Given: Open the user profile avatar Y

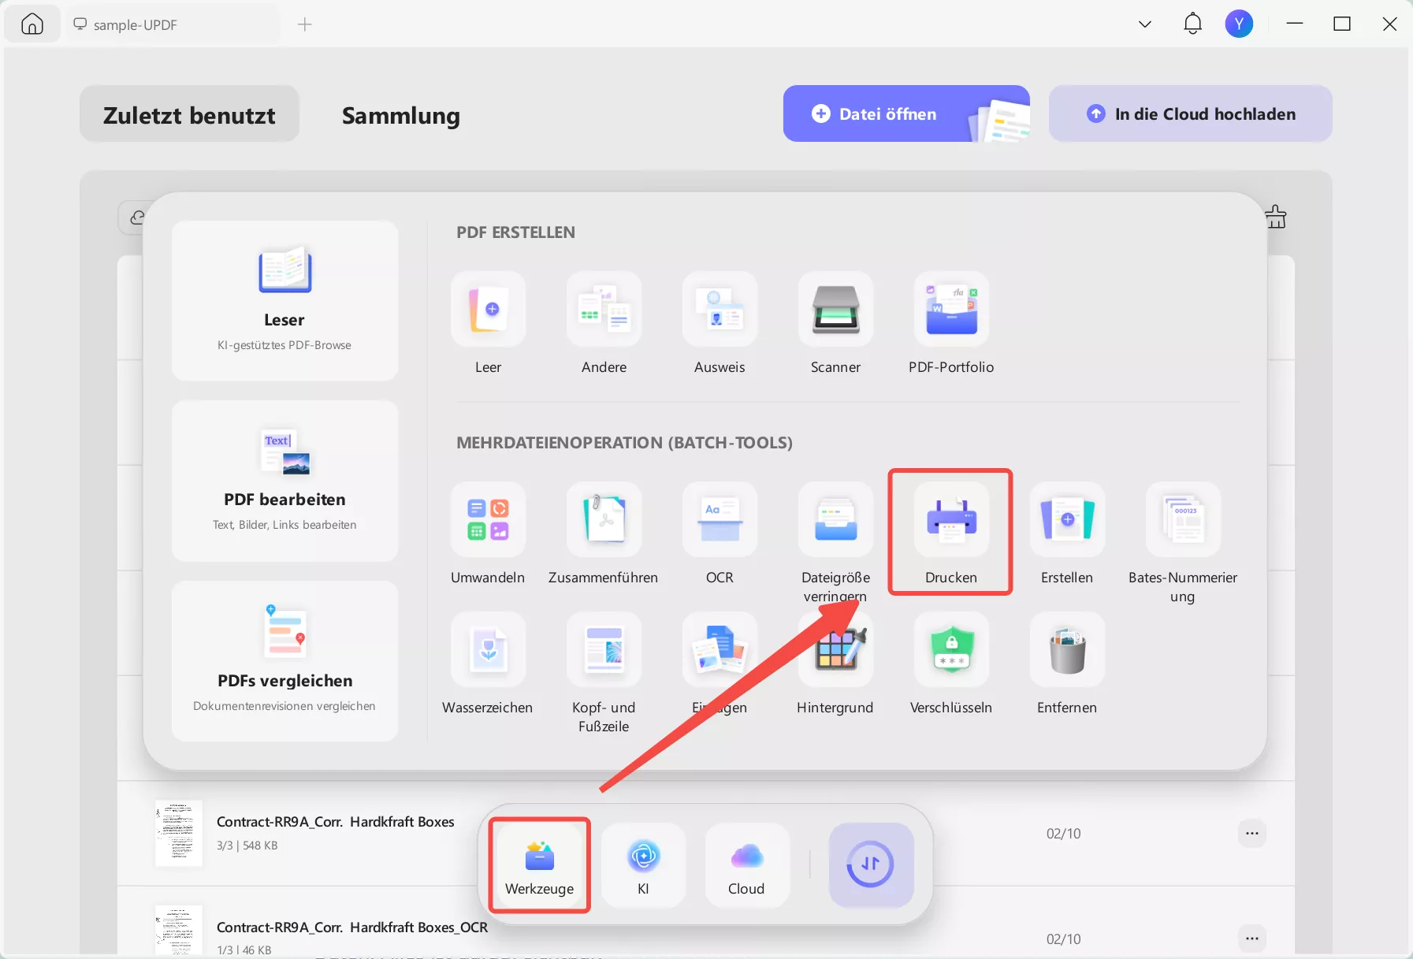Looking at the screenshot, I should coord(1239,24).
